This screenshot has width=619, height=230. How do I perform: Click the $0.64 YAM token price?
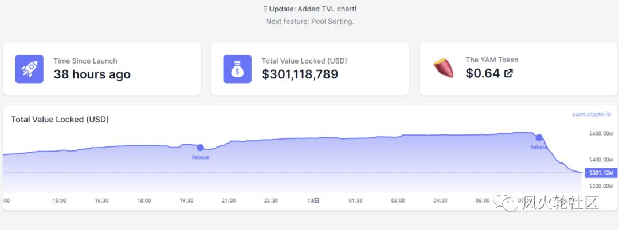(483, 74)
